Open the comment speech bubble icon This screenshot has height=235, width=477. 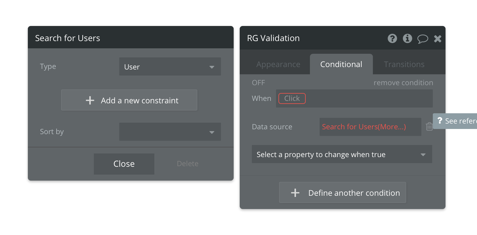(423, 39)
